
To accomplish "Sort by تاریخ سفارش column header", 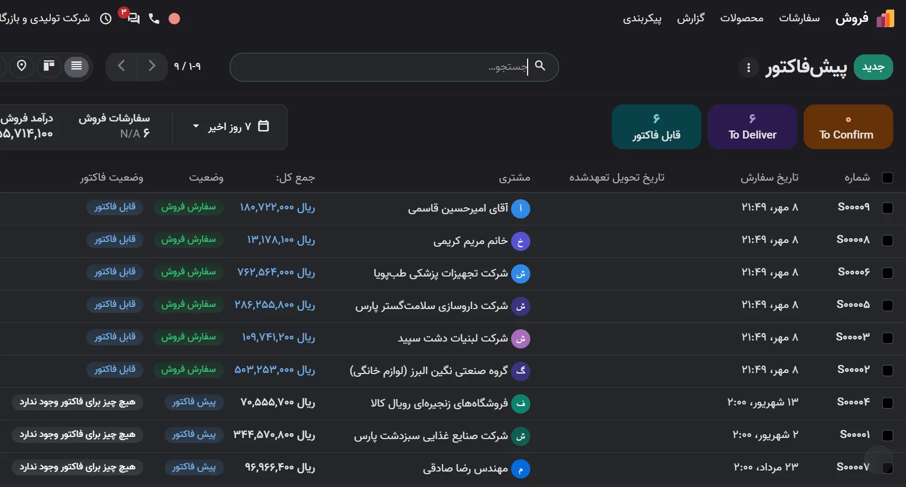I will pyautogui.click(x=770, y=178).
